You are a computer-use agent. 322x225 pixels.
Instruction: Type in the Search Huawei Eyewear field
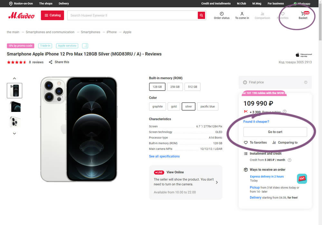[132, 15]
